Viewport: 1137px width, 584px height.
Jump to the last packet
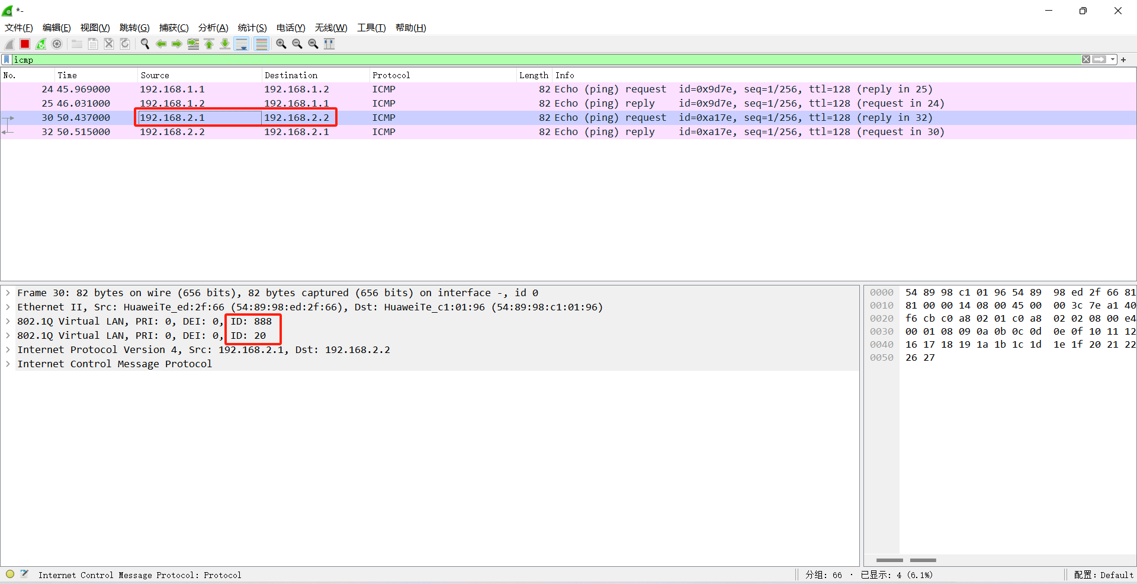click(x=225, y=44)
